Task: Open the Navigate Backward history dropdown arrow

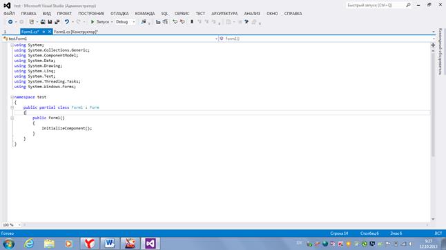Action: [16, 22]
